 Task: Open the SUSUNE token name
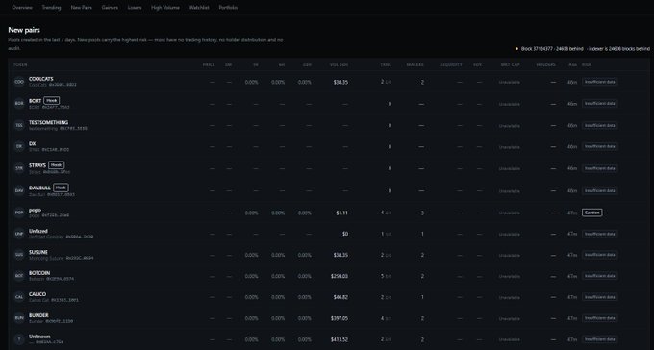pos(38,252)
